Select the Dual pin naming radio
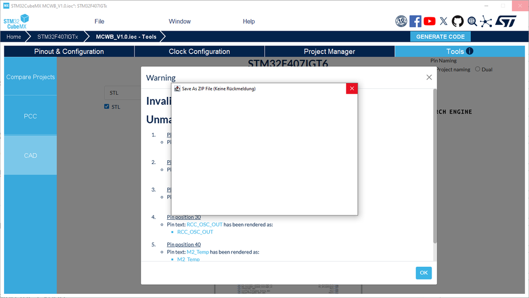 pos(478,69)
